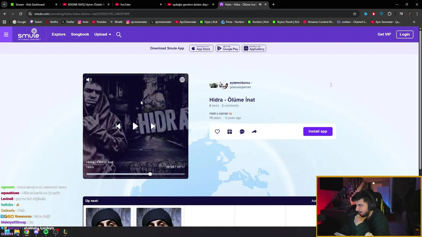Click Get VIP

[384, 34]
